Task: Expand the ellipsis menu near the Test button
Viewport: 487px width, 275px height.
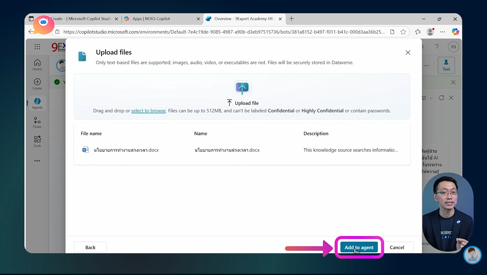Action: click(427, 65)
